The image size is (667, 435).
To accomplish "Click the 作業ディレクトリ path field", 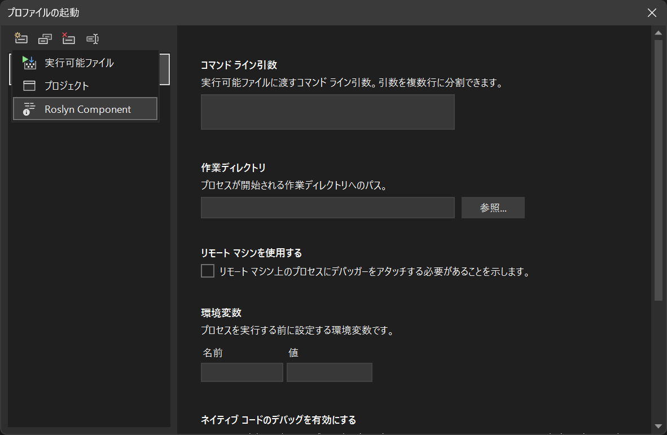I will [327, 208].
